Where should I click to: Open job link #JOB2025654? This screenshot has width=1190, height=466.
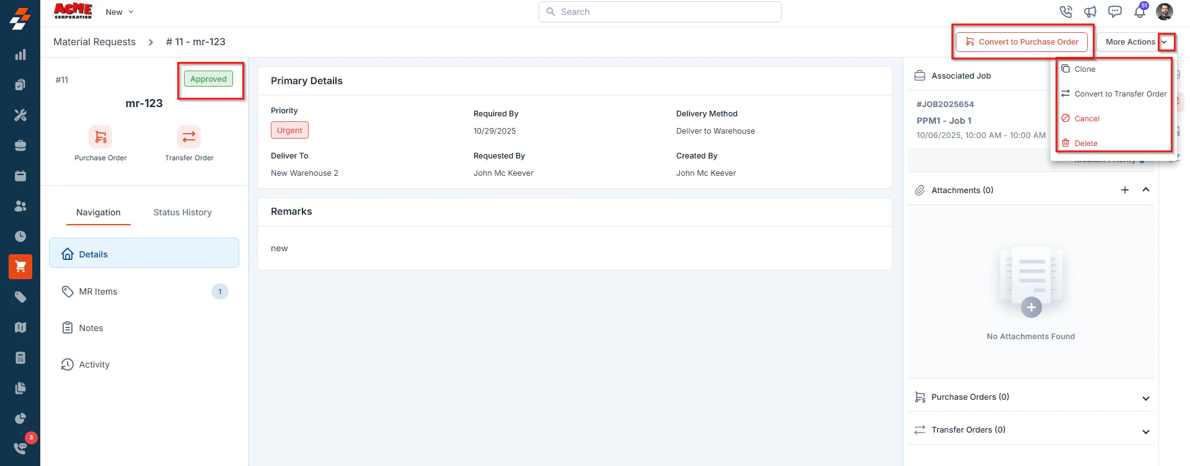(x=945, y=105)
